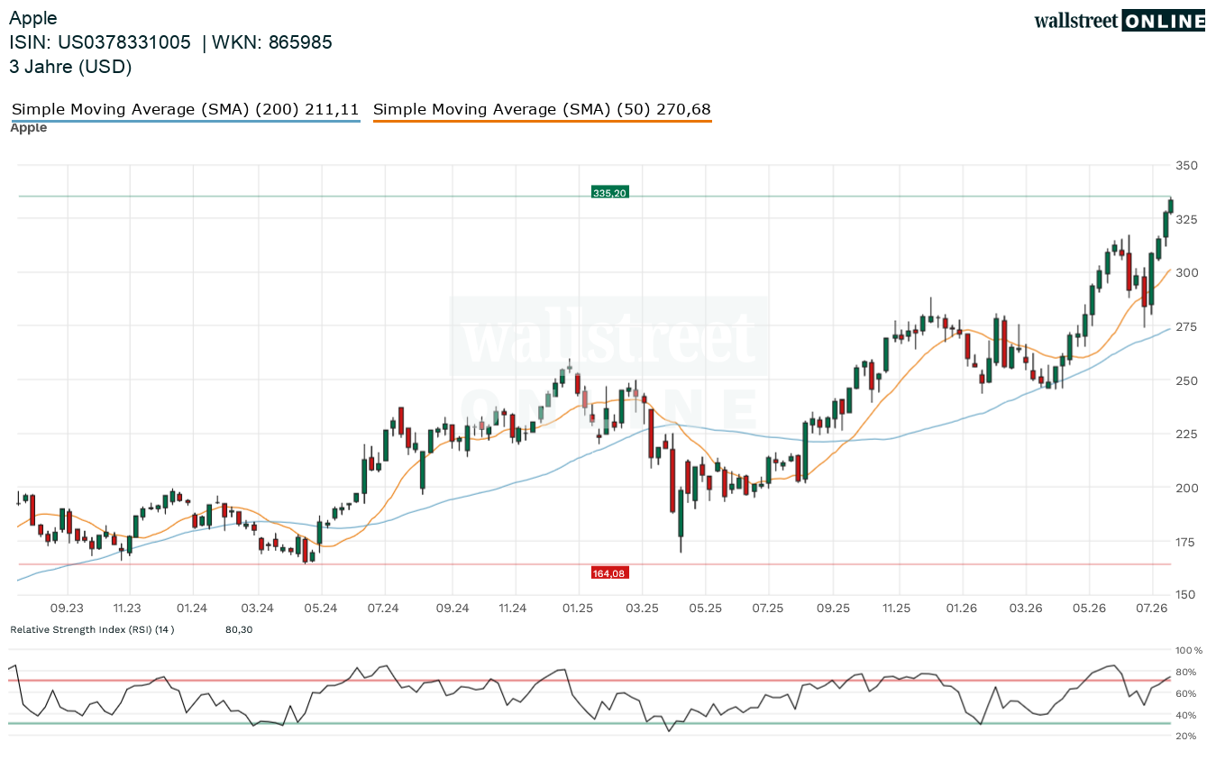This screenshot has height=760, width=1216.
Task: Click the 05.24 date axis label
Action: click(x=320, y=609)
